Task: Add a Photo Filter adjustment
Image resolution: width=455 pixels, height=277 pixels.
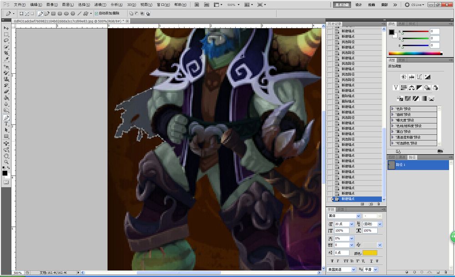Action: pos(427,88)
